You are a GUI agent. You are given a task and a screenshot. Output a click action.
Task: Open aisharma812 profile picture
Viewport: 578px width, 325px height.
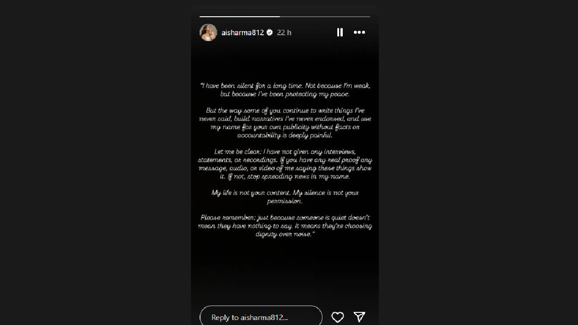(x=208, y=32)
